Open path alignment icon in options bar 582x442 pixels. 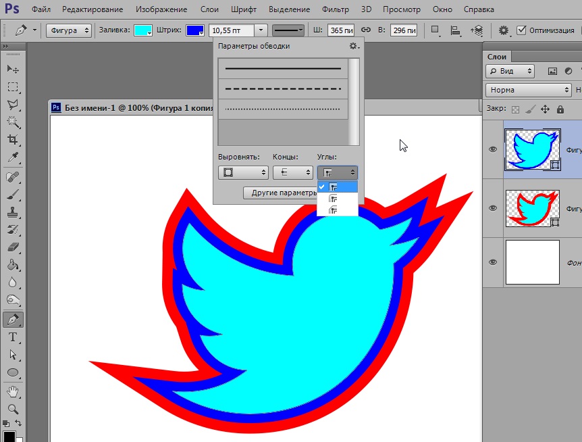(x=455, y=30)
